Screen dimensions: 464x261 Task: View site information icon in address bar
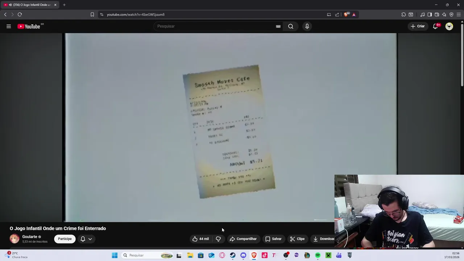tap(101, 14)
